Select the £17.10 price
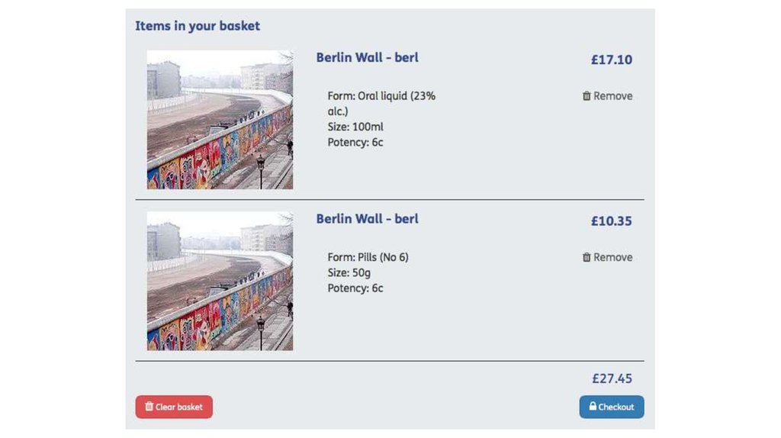This screenshot has height=438, width=781. click(611, 60)
